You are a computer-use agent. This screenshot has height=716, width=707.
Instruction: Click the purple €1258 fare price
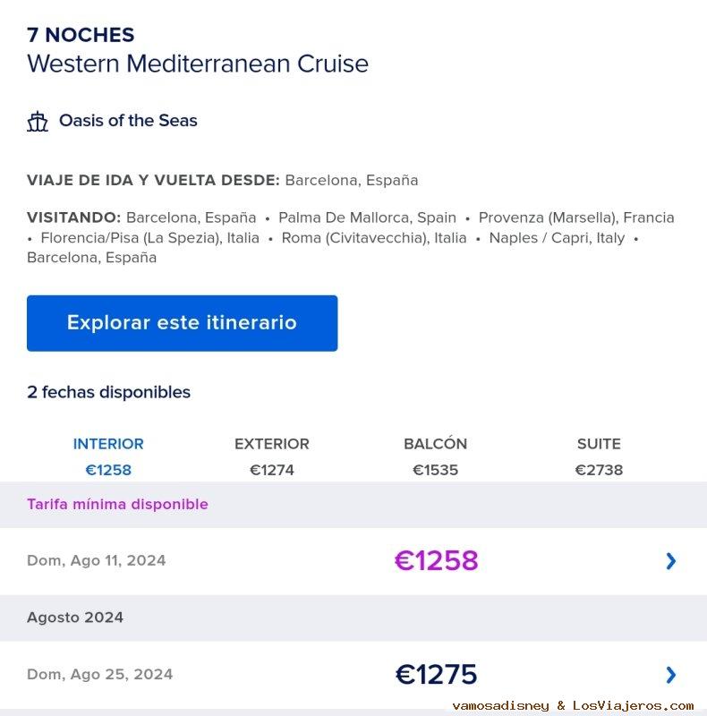pos(437,561)
